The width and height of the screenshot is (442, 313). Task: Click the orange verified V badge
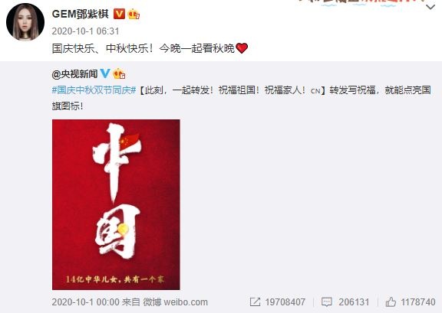click(119, 14)
